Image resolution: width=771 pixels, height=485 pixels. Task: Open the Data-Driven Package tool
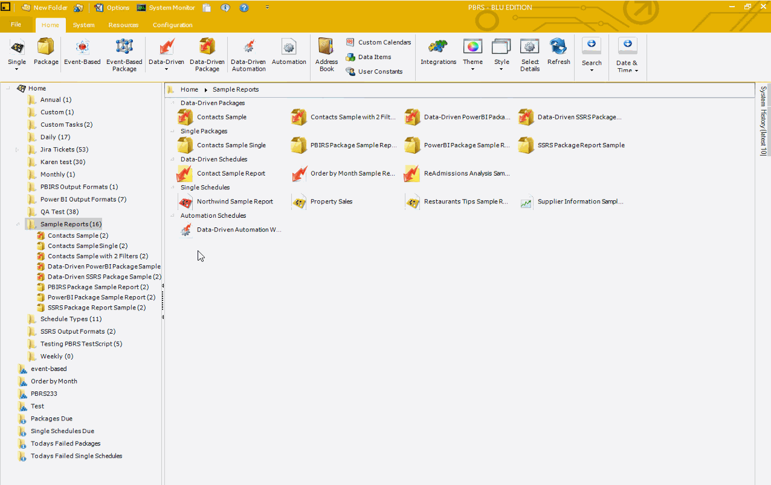[207, 54]
